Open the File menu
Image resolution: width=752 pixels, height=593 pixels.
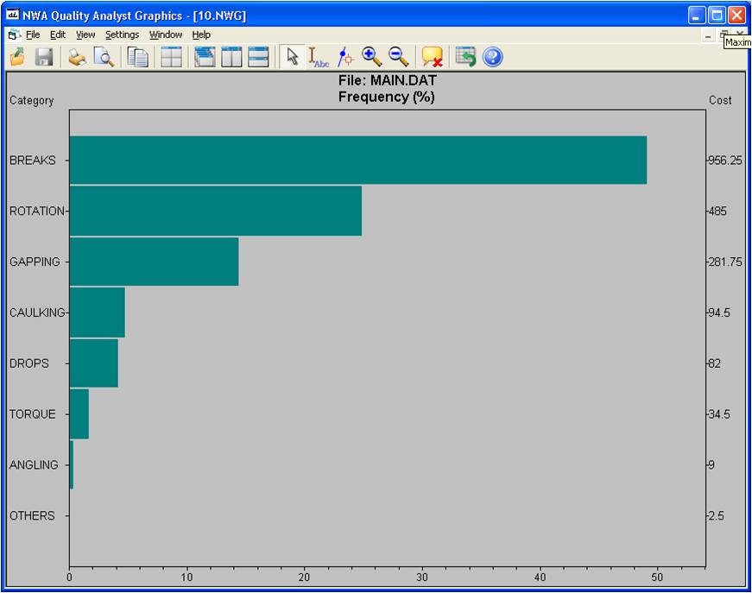[x=33, y=35]
